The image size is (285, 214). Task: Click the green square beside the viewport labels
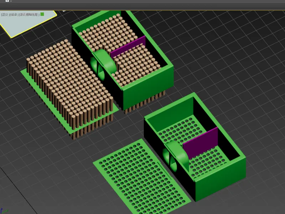(42, 14)
